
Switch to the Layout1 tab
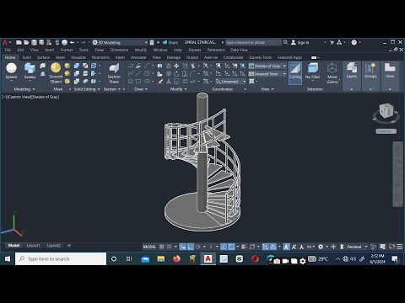33,246
